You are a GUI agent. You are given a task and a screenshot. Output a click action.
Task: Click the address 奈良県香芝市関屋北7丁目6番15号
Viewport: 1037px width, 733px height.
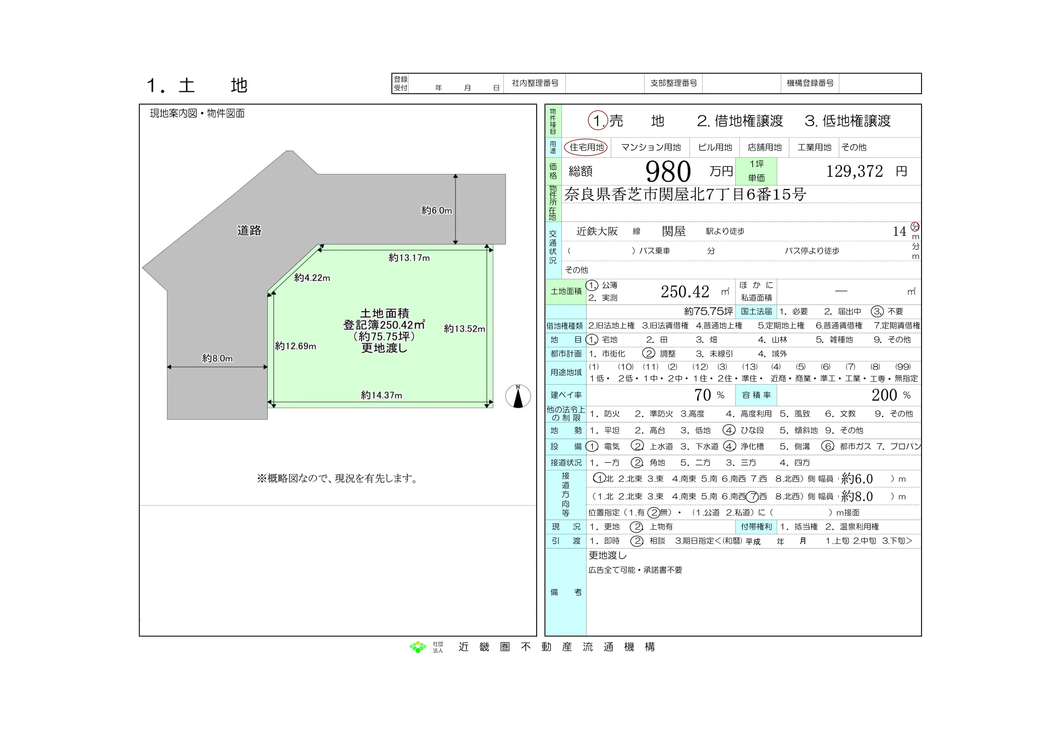(x=685, y=194)
